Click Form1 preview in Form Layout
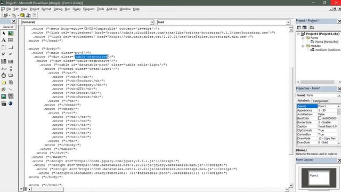Screen dimensions: 341x192 coord(319,178)
